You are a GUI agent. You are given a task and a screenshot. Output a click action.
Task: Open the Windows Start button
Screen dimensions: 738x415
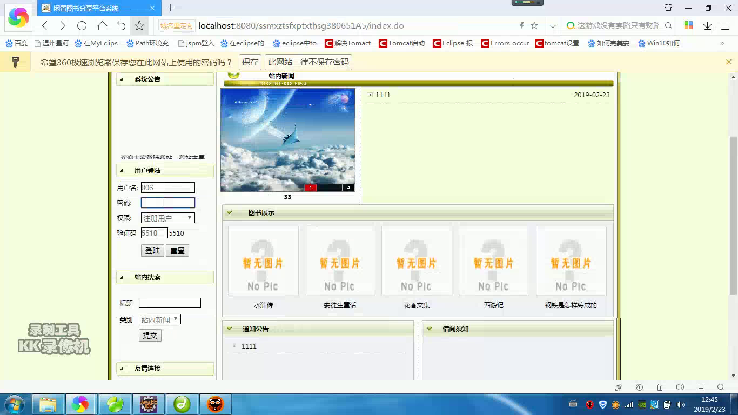coord(15,404)
